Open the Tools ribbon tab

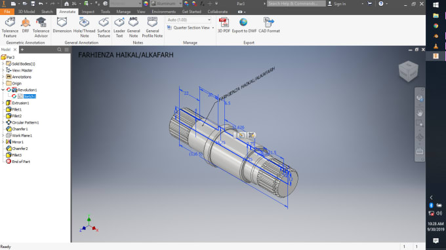pyautogui.click(x=105, y=12)
